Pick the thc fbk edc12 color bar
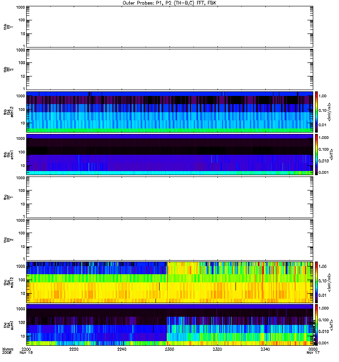This screenshot has height=362, width=339. pos(316,282)
